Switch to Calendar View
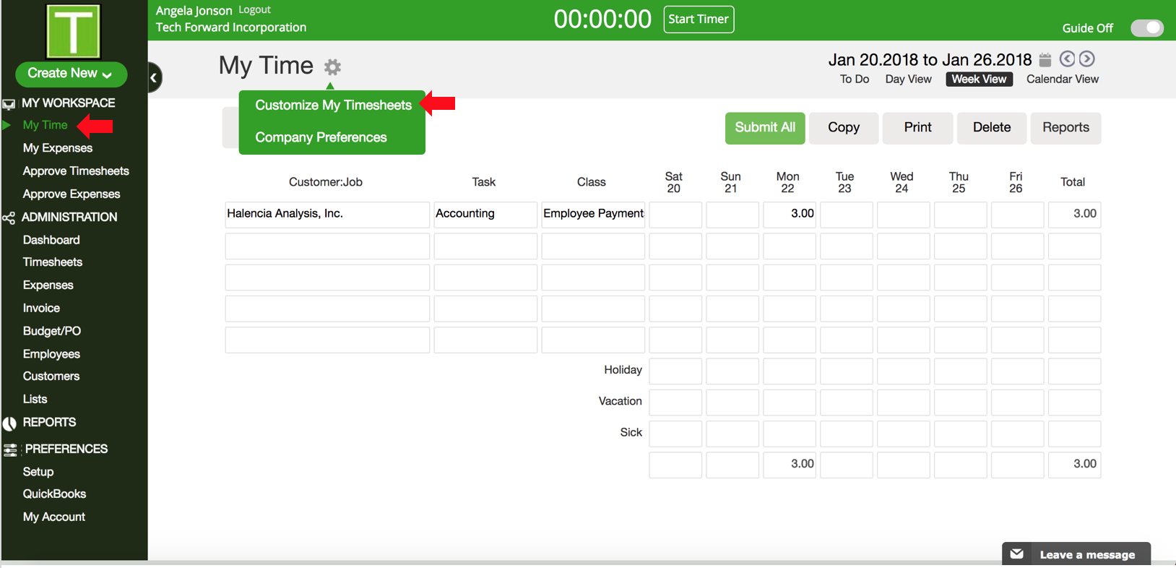Screen dimensions: 1176x568 click(x=1062, y=79)
